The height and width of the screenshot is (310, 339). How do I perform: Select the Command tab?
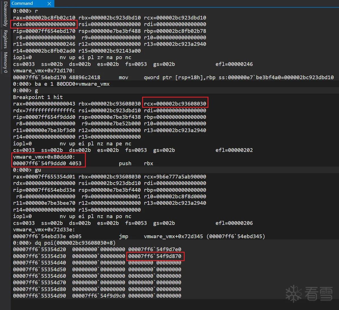[x=22, y=3]
